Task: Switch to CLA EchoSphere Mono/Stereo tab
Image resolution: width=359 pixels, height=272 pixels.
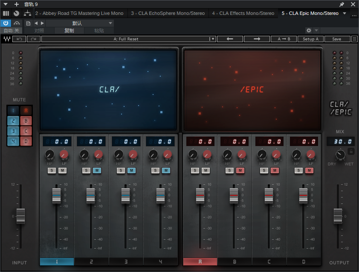Action: 168,13
